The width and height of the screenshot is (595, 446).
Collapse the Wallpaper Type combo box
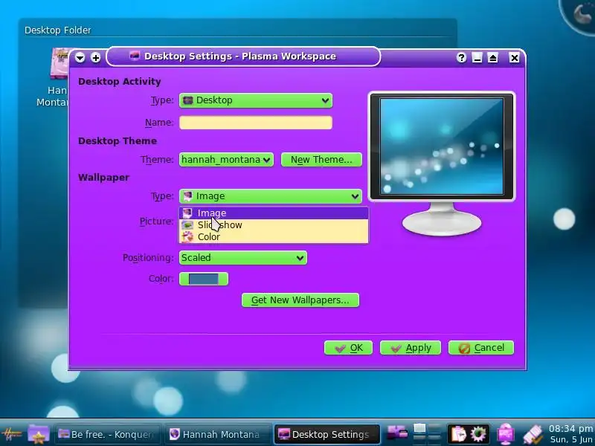[x=270, y=196]
